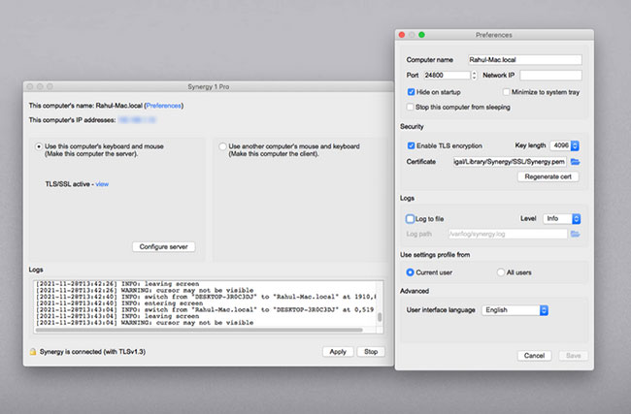Image resolution: width=631 pixels, height=414 pixels.
Task: Click the log path folder icon
Action: (575, 234)
